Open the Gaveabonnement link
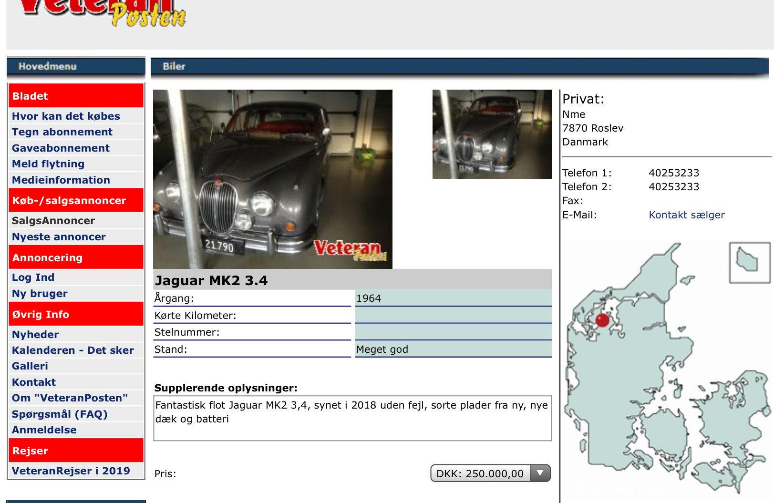This screenshot has height=503, width=774. coord(61,148)
